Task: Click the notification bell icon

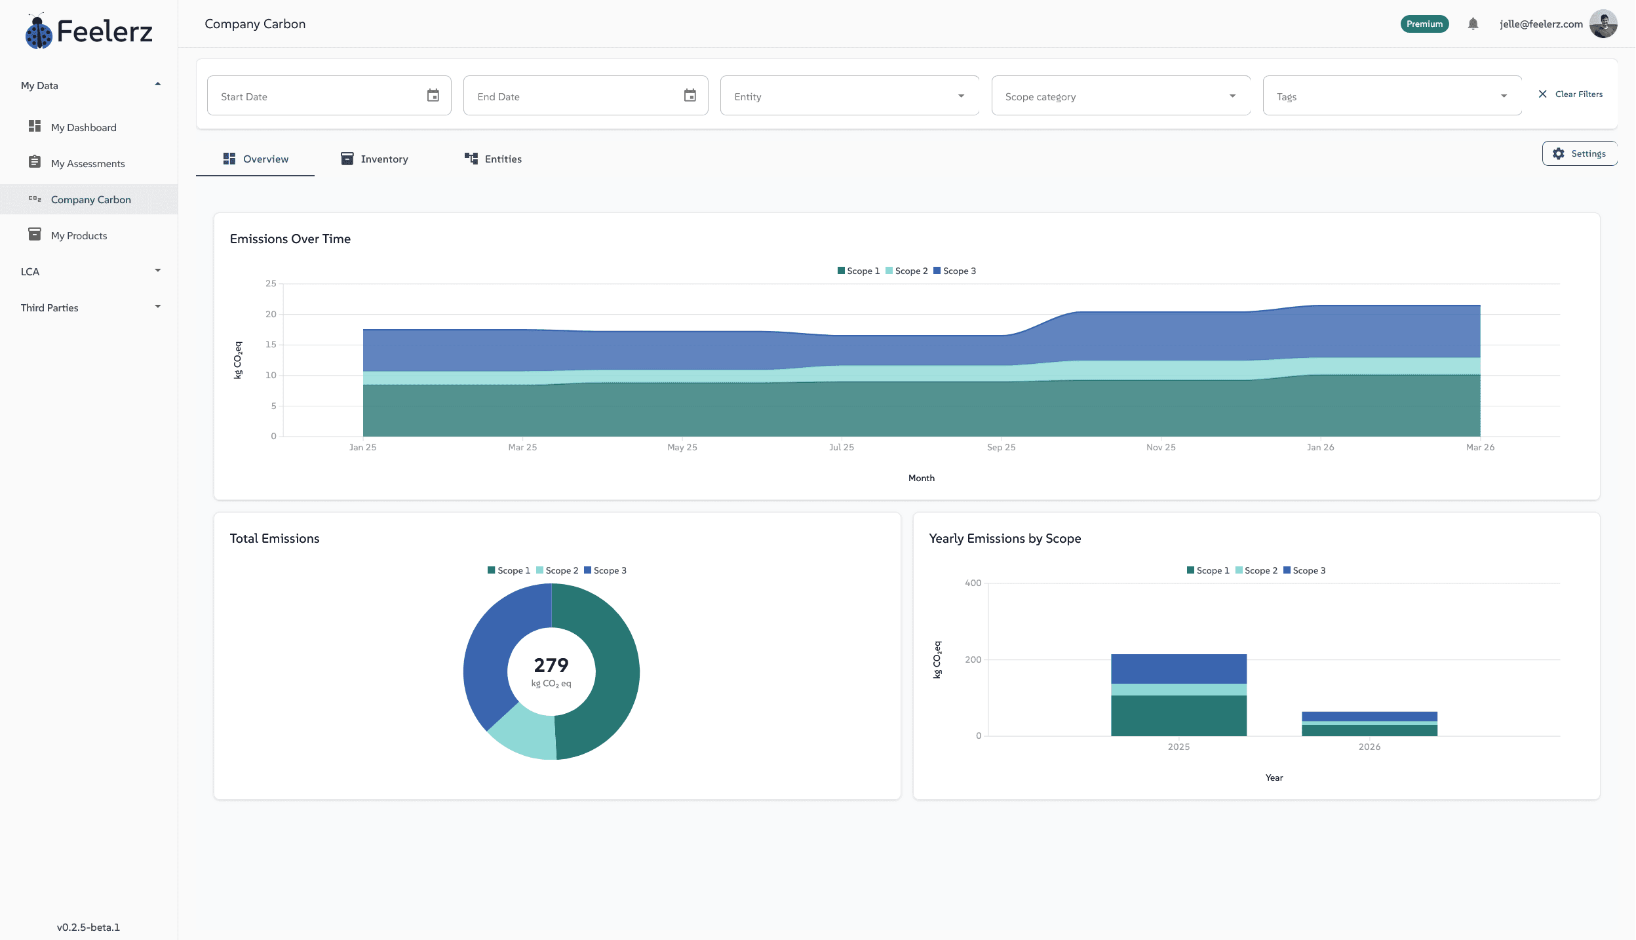Action: pos(1473,24)
